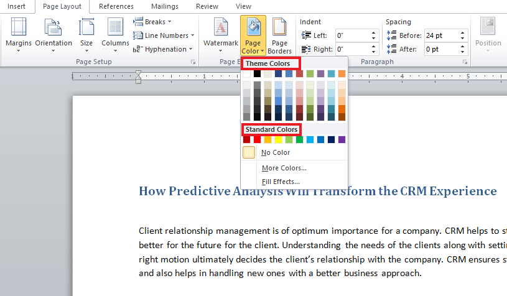This screenshot has width=507, height=296.
Task: Pick the bright red standard color
Action: coord(257,139)
